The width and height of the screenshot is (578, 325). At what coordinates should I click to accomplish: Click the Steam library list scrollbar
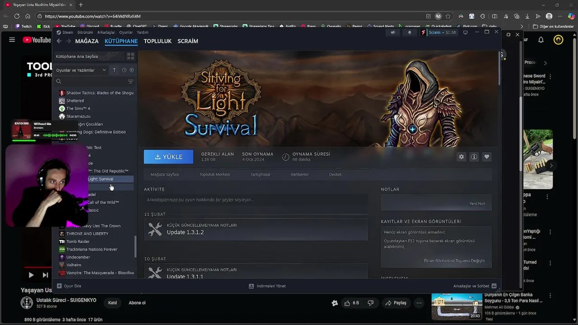click(135, 247)
